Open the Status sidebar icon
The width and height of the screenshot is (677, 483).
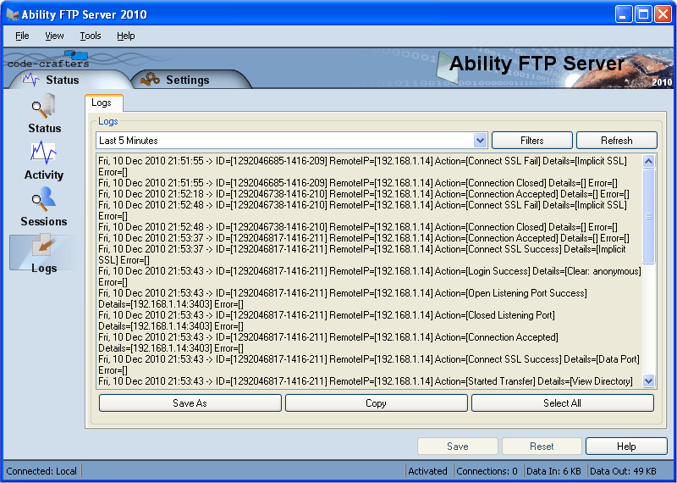pos(44,114)
